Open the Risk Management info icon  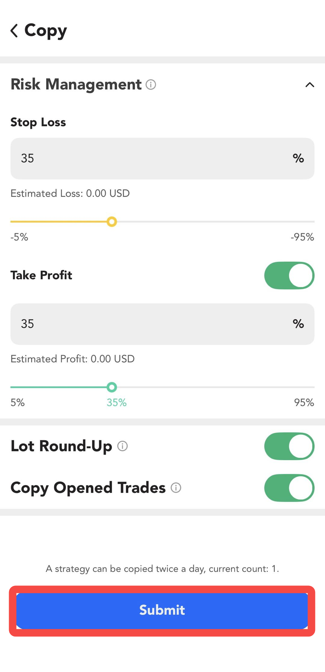coord(151,84)
